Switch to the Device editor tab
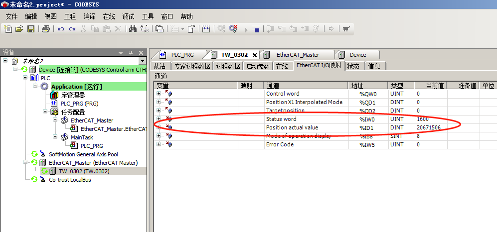The image size is (497, 232). tap(357, 55)
